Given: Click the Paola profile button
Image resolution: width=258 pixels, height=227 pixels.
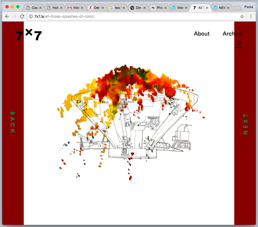Looking at the screenshot, I should [x=249, y=7].
